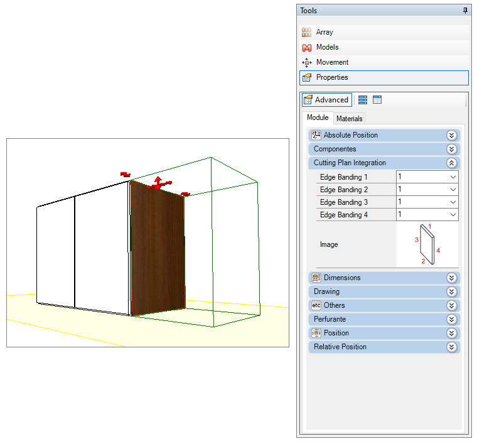Switch to the table view icon
The width and height of the screenshot is (477, 446).
tap(377, 99)
